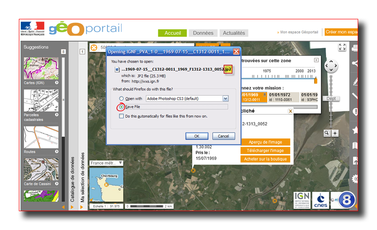This screenshot has height=230, width=377.
Task: Click the IGN logo on the map
Action: (x=302, y=200)
